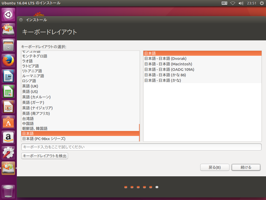The image size is (266, 200).
Task: Click the 戻る(B) back button
Action: pyautogui.click(x=215, y=167)
